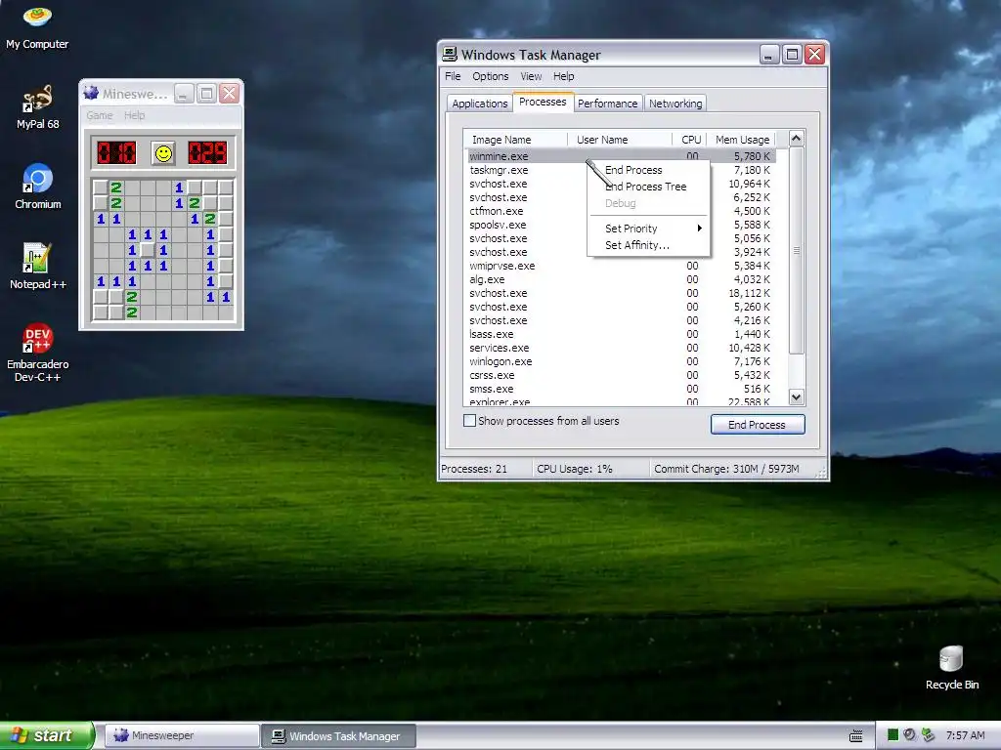Expand the Set Priority submenu arrow
1001x750 pixels.
[x=700, y=229]
